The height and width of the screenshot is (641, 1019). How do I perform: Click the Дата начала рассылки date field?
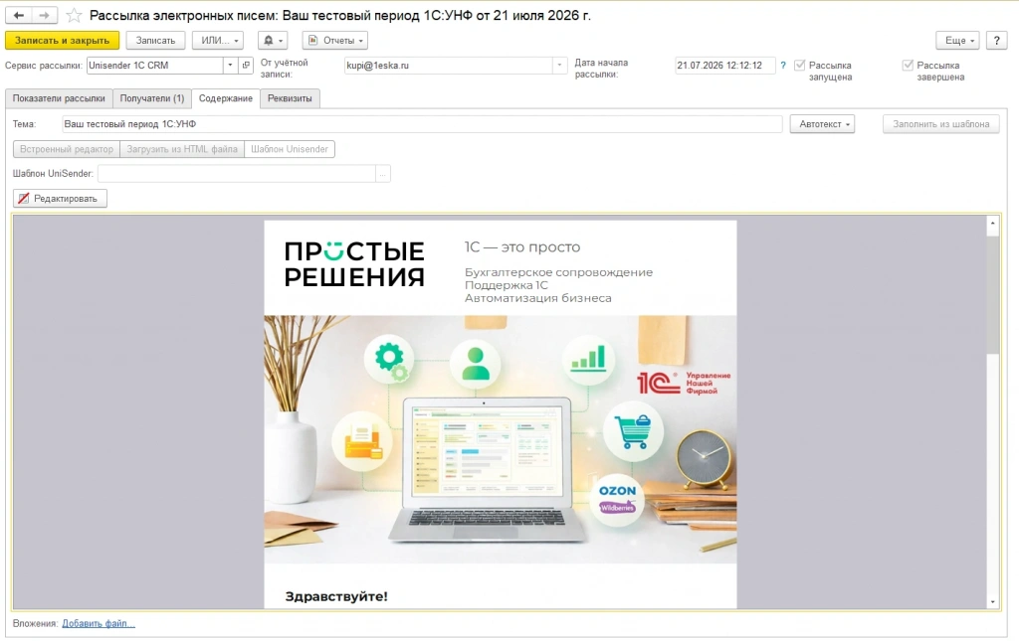tap(724, 66)
